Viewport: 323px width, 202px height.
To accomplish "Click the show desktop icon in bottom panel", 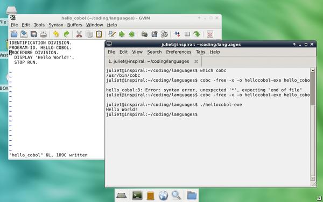I will click(122, 195).
